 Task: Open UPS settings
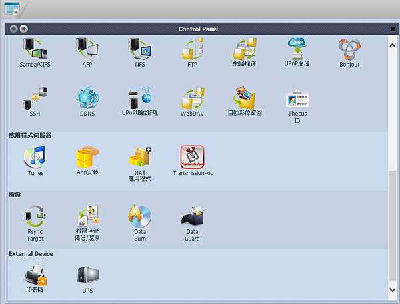(x=87, y=280)
